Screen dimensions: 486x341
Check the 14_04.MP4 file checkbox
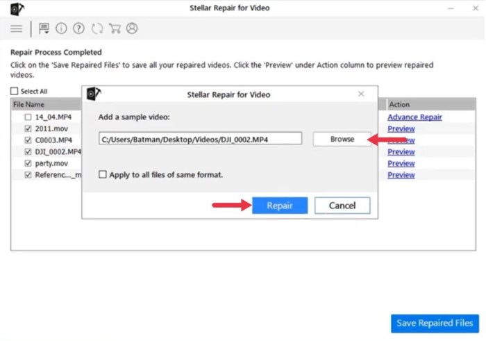click(28, 117)
